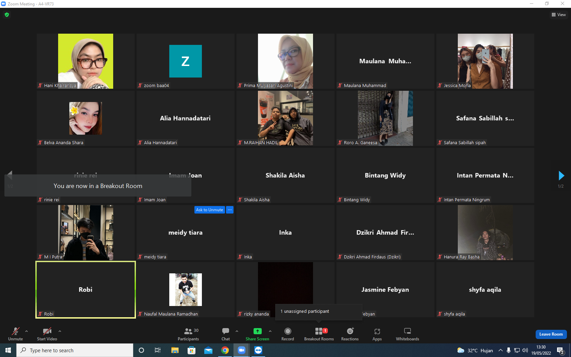This screenshot has width=571, height=357.
Task: Open Whiteboards
Action: 408,334
